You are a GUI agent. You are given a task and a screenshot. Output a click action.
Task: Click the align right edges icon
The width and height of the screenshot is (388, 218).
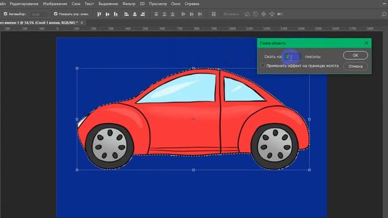[x=143, y=14]
